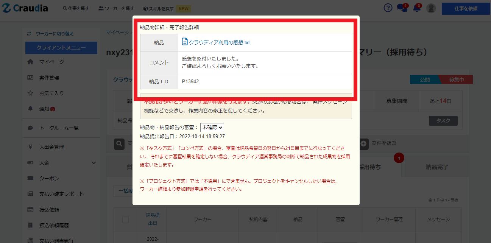Expand the 入金 sidebar submenu

coord(94,163)
